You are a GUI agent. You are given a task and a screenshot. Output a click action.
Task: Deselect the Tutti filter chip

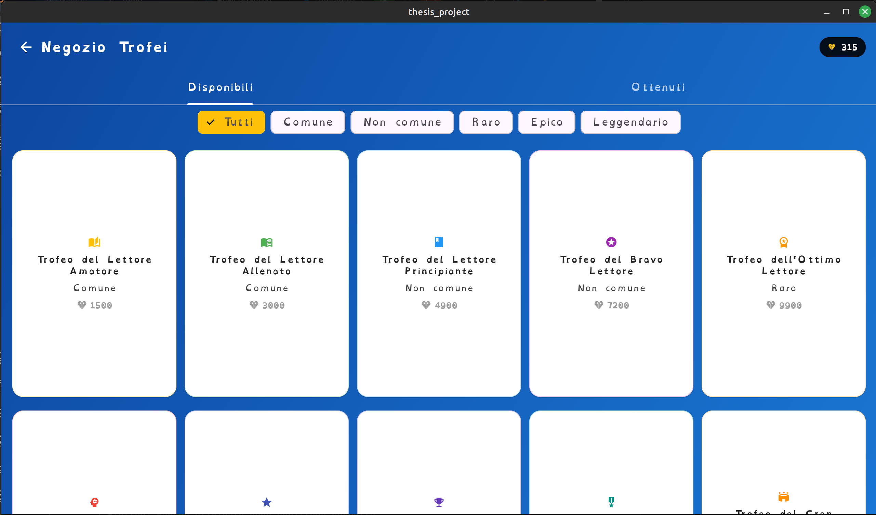point(231,122)
